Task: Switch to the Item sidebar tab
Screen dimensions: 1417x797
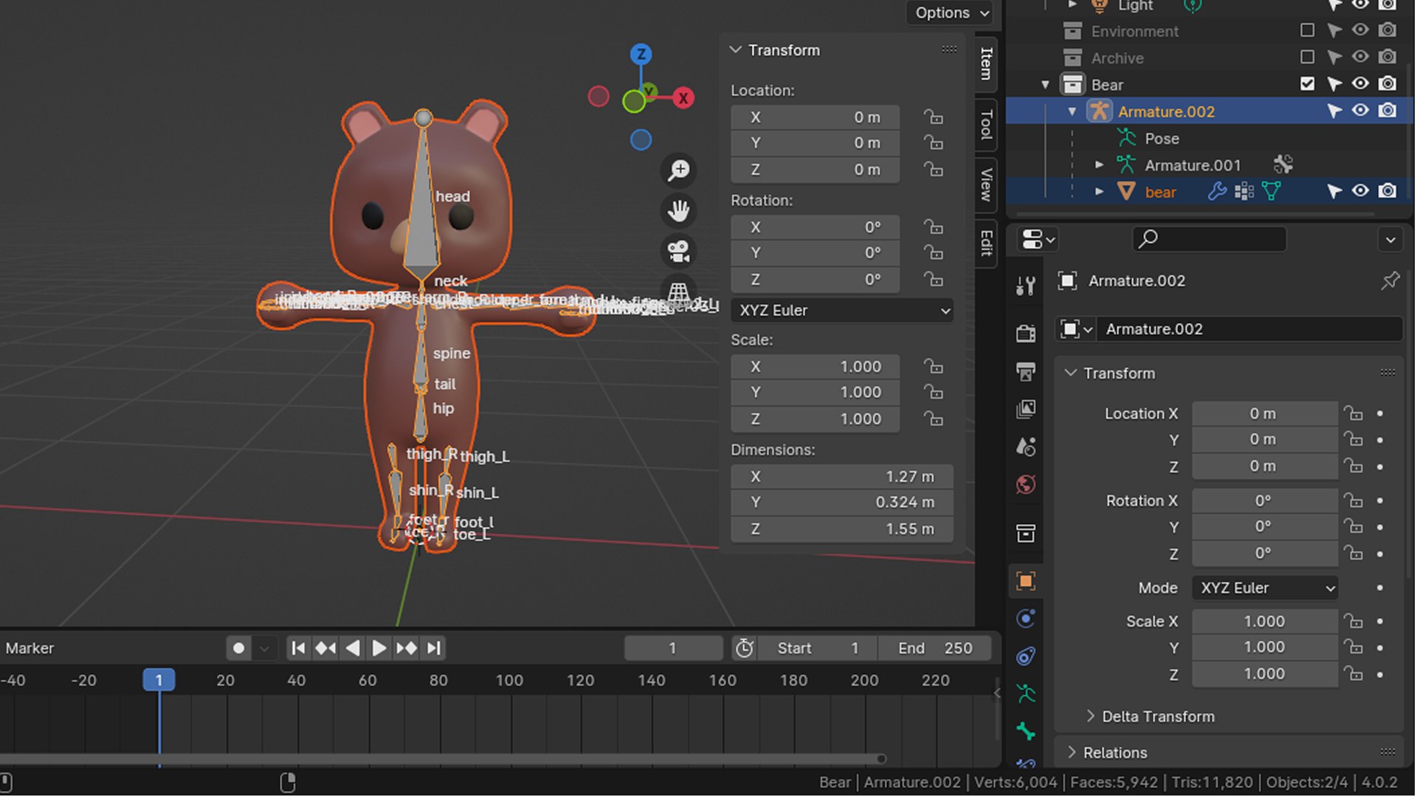Action: pyautogui.click(x=986, y=64)
